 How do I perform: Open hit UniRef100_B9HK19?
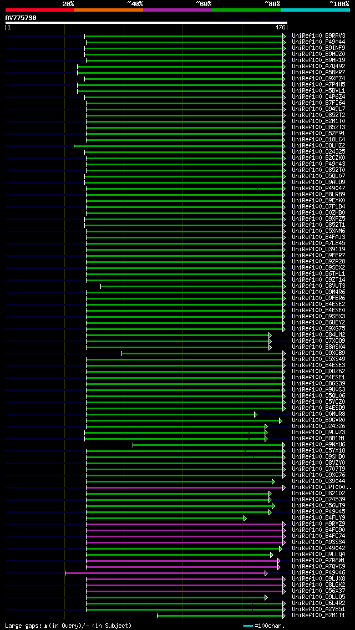318,60
